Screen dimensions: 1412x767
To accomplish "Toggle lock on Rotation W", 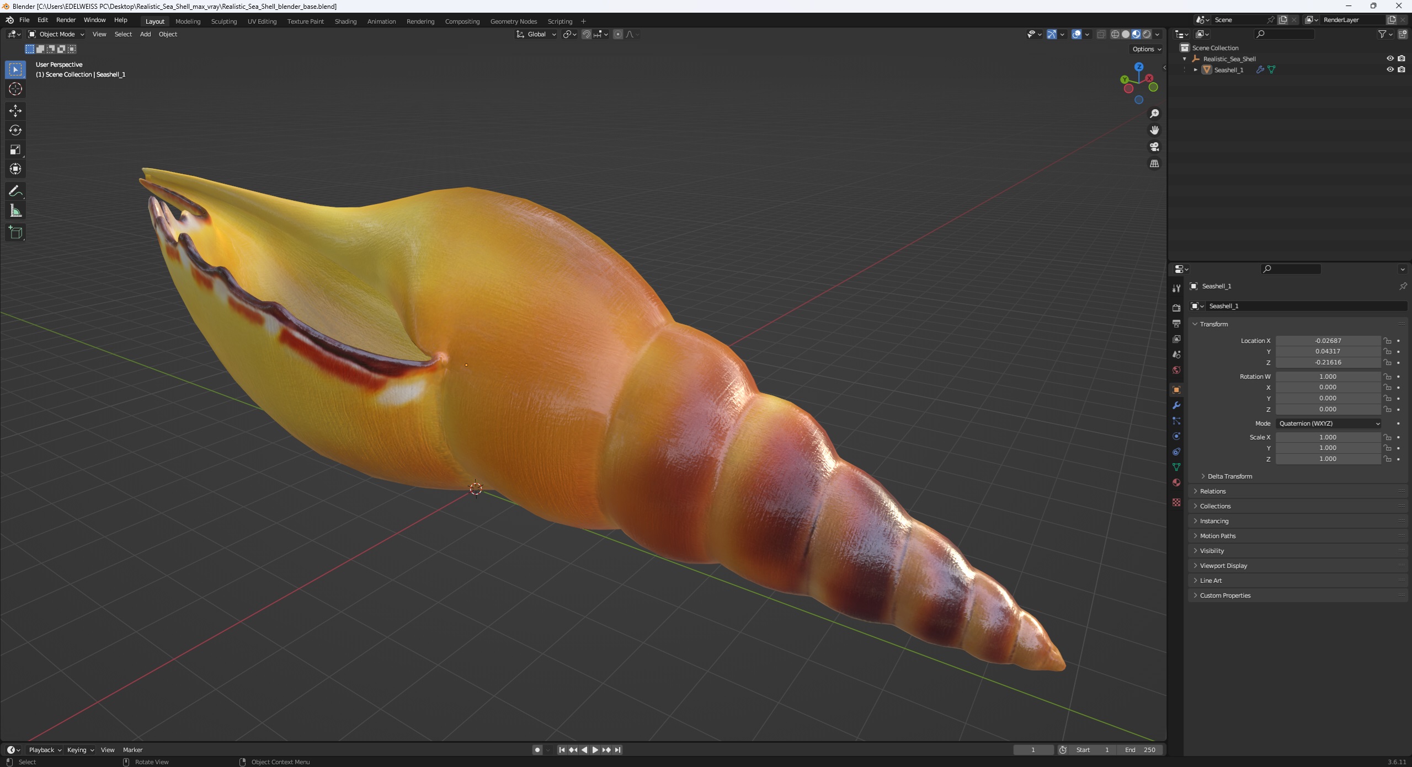I will (x=1387, y=377).
